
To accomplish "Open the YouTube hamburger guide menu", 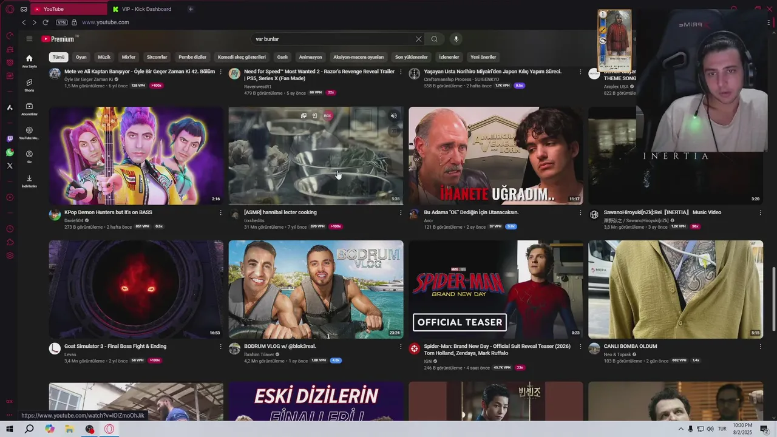I will click(29, 39).
